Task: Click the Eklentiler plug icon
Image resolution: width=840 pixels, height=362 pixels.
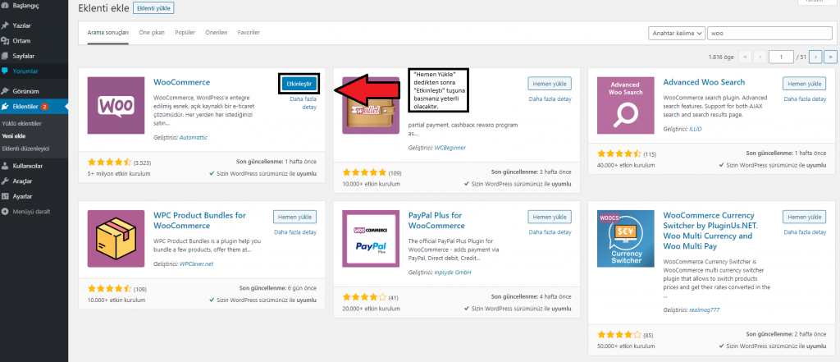Action: pos(5,107)
